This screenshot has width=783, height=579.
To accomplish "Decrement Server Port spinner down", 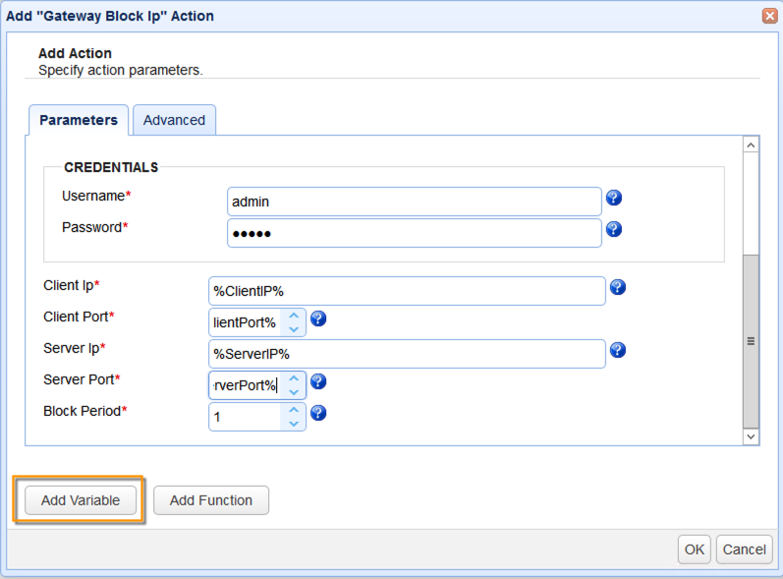I will coord(293,392).
